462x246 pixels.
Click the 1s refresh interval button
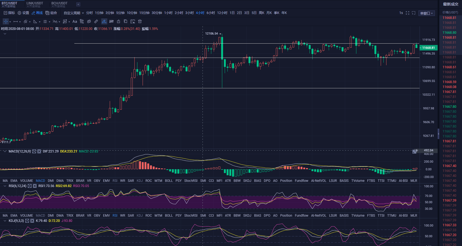pos(401,13)
